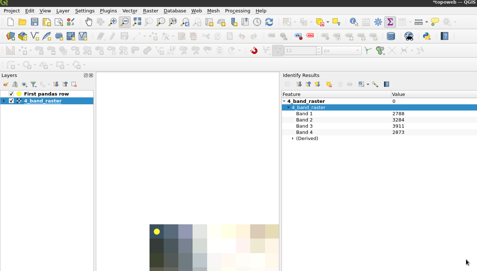Zoom to last extent
The image size is (477, 271).
pyautogui.click(x=185, y=22)
